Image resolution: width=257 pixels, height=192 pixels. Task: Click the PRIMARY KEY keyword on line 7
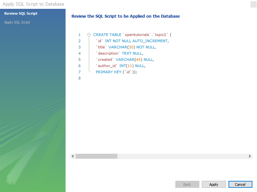pyautogui.click(x=109, y=72)
